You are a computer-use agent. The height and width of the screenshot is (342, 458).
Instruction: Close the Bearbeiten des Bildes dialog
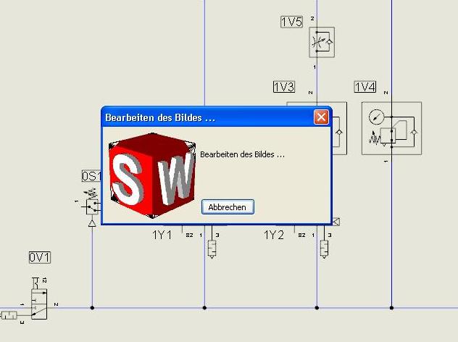pyautogui.click(x=321, y=117)
